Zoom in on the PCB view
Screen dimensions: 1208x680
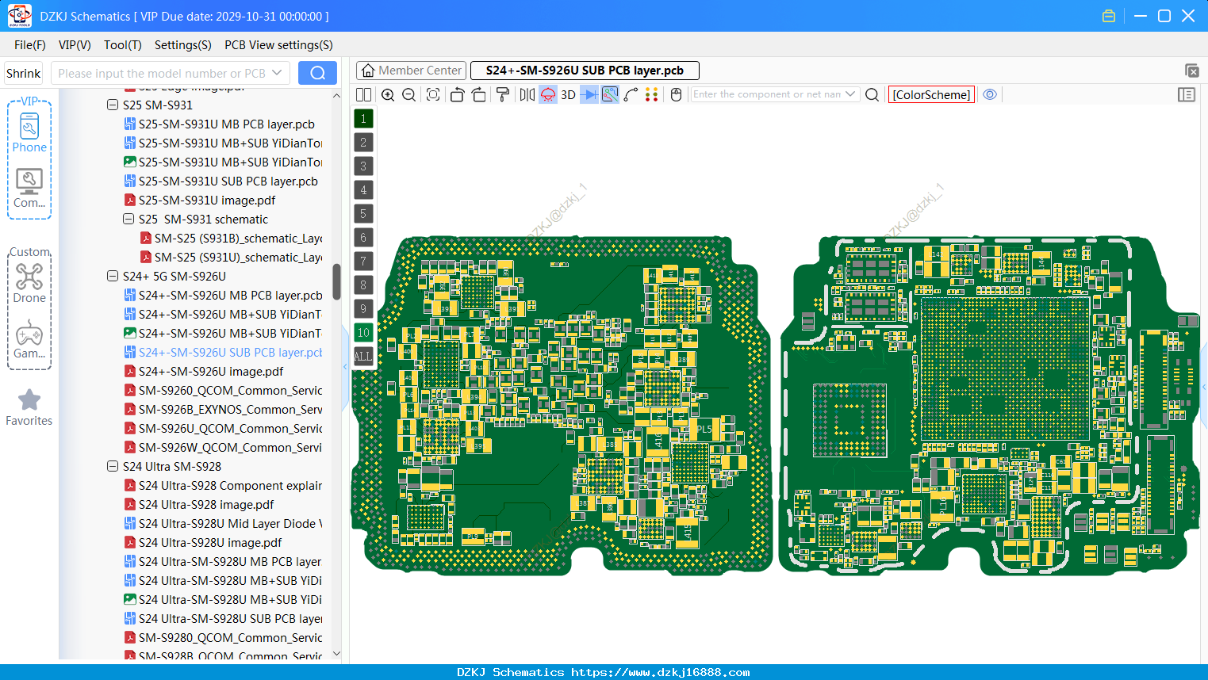point(388,94)
